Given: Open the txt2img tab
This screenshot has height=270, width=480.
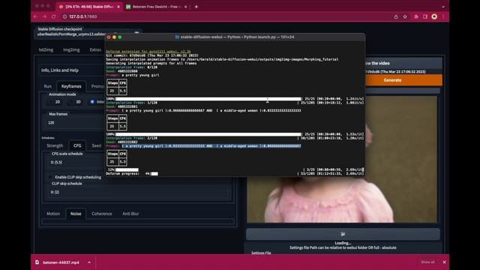Looking at the screenshot, I should click(46, 49).
